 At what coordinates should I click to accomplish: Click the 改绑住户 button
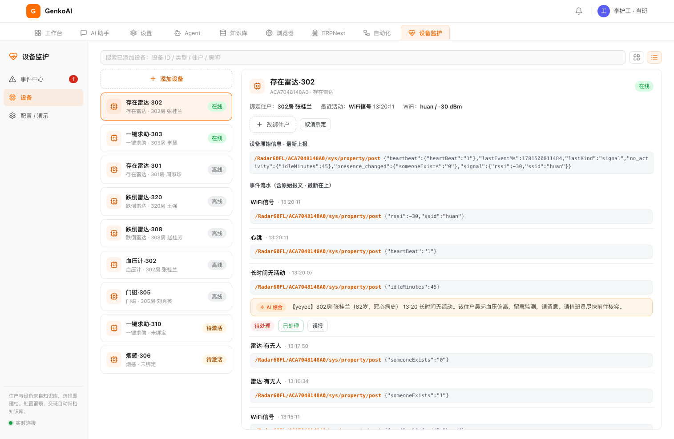(273, 125)
